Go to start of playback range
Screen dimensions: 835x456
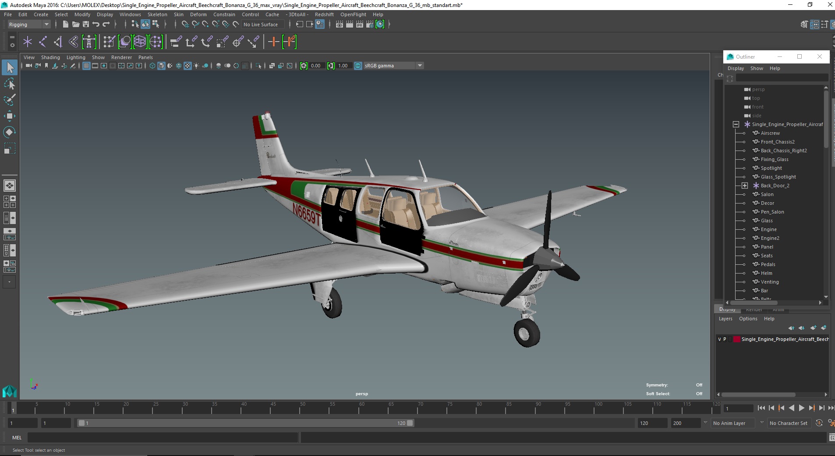pyautogui.click(x=761, y=408)
